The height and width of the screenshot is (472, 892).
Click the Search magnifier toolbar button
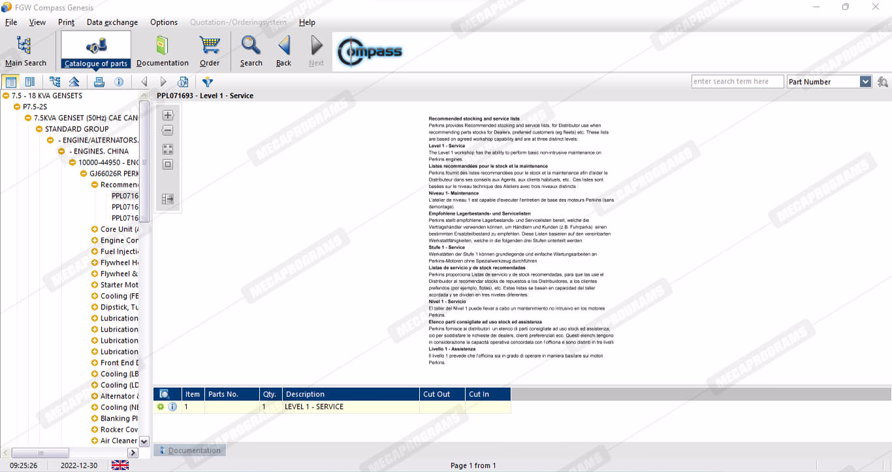click(251, 52)
